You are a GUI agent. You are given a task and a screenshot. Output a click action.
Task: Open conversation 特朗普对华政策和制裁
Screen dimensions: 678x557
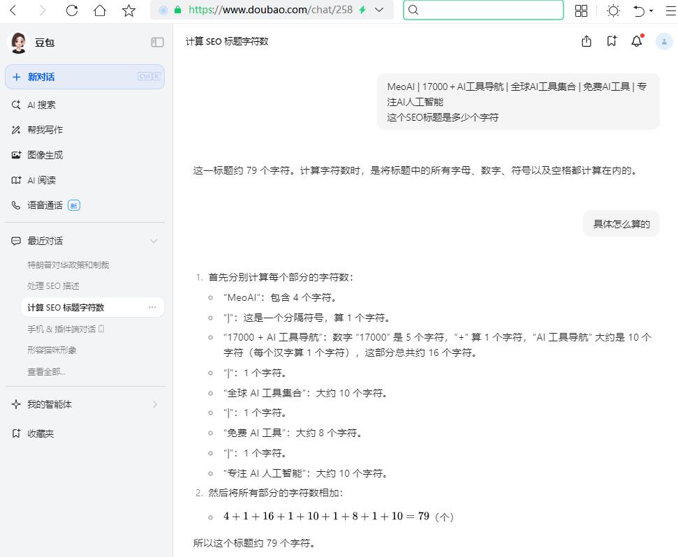[x=68, y=265]
